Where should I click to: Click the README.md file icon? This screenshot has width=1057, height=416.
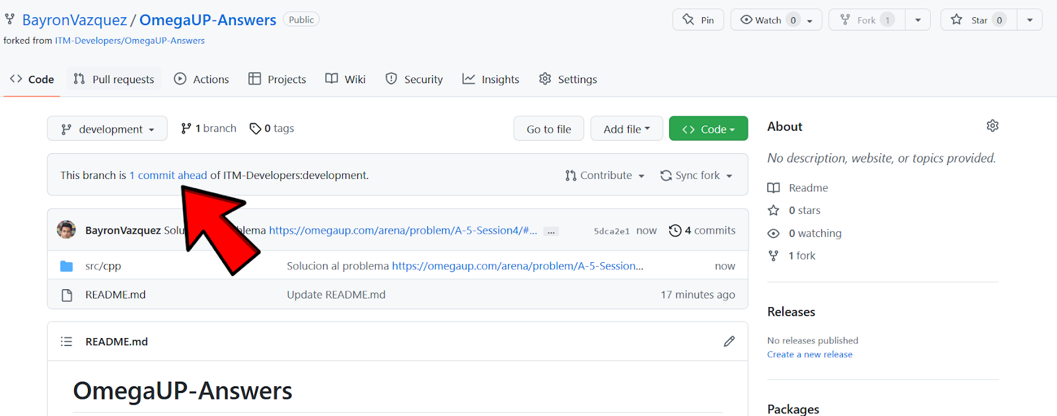tap(67, 295)
